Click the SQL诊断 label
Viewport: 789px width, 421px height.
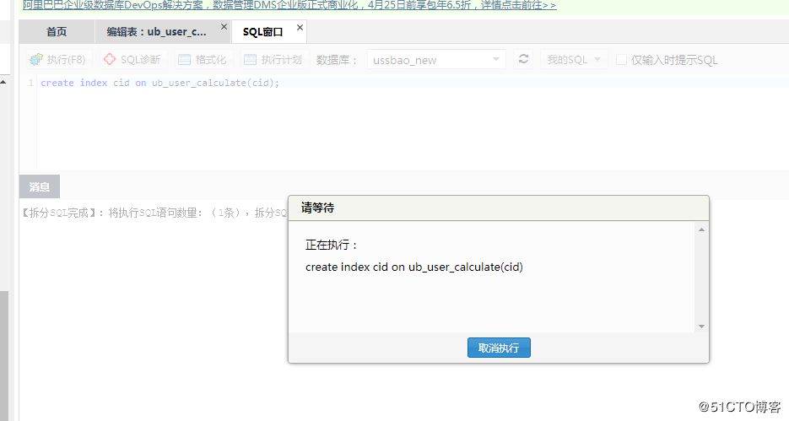click(x=140, y=60)
